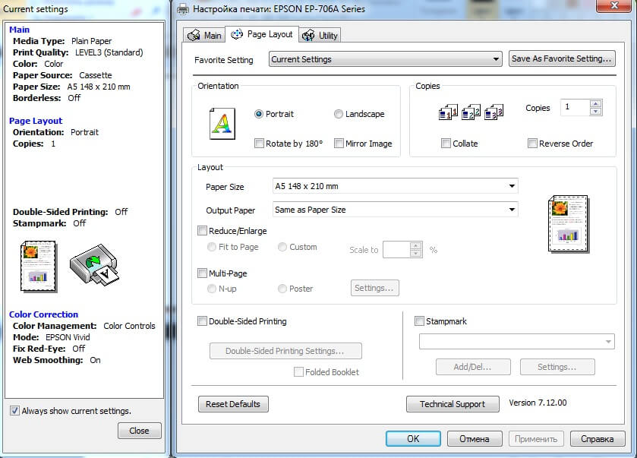The height and width of the screenshot is (458, 637).
Task: Click the Scale to percentage field
Action: click(397, 250)
